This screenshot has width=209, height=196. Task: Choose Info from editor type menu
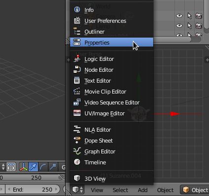point(112,10)
